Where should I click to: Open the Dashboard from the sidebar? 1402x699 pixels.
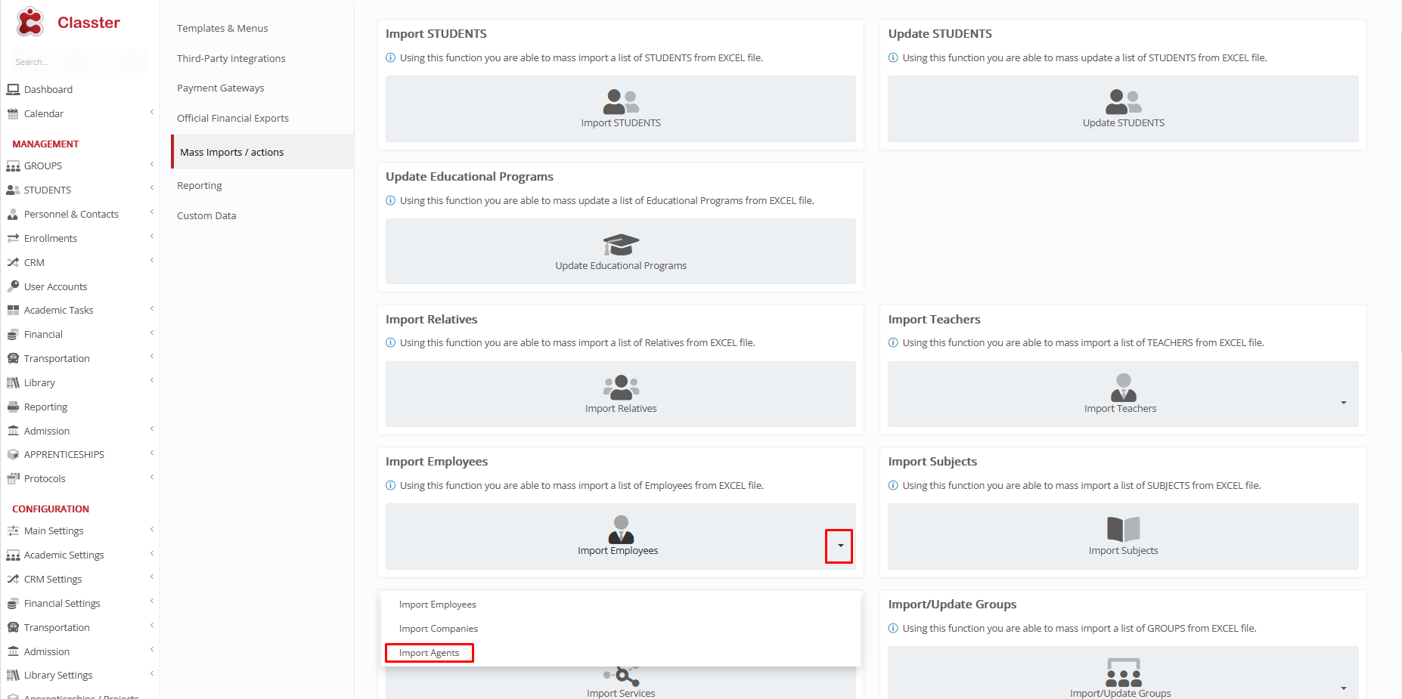point(48,89)
